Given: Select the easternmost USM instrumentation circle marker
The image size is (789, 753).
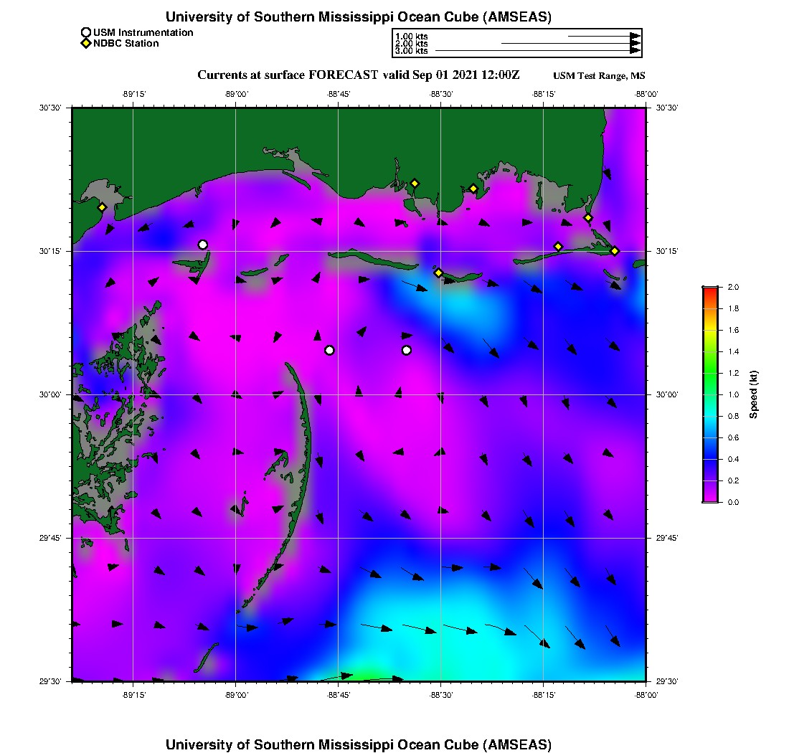Looking at the screenshot, I should coord(407,350).
